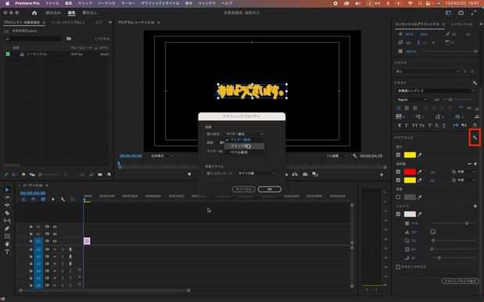
Task: Switch to the 書き出し tab
Action: tap(89, 12)
